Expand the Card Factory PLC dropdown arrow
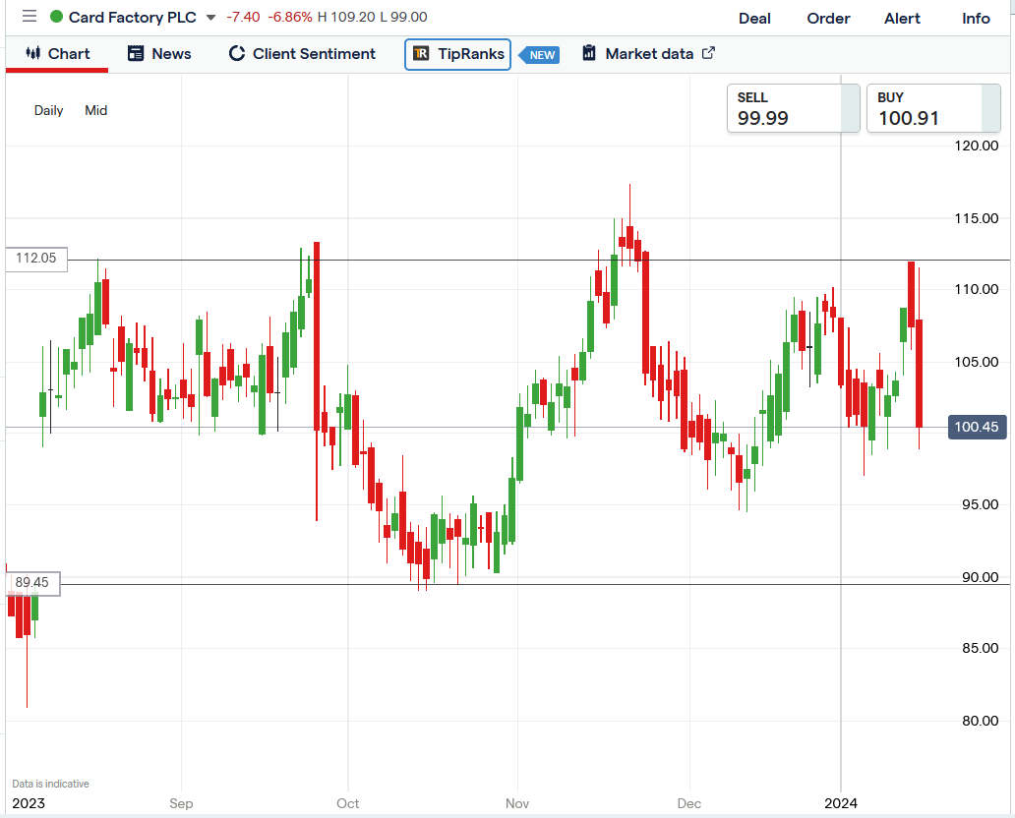Screen dimensions: 1015x818 210,18
